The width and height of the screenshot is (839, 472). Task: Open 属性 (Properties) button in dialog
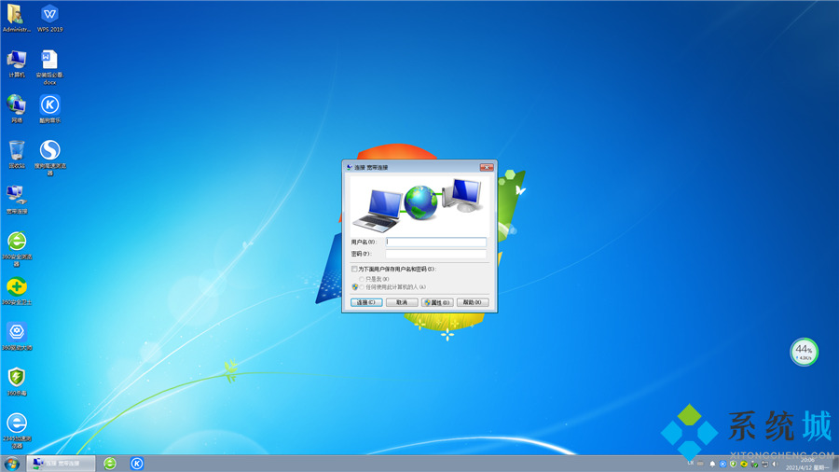pos(437,302)
